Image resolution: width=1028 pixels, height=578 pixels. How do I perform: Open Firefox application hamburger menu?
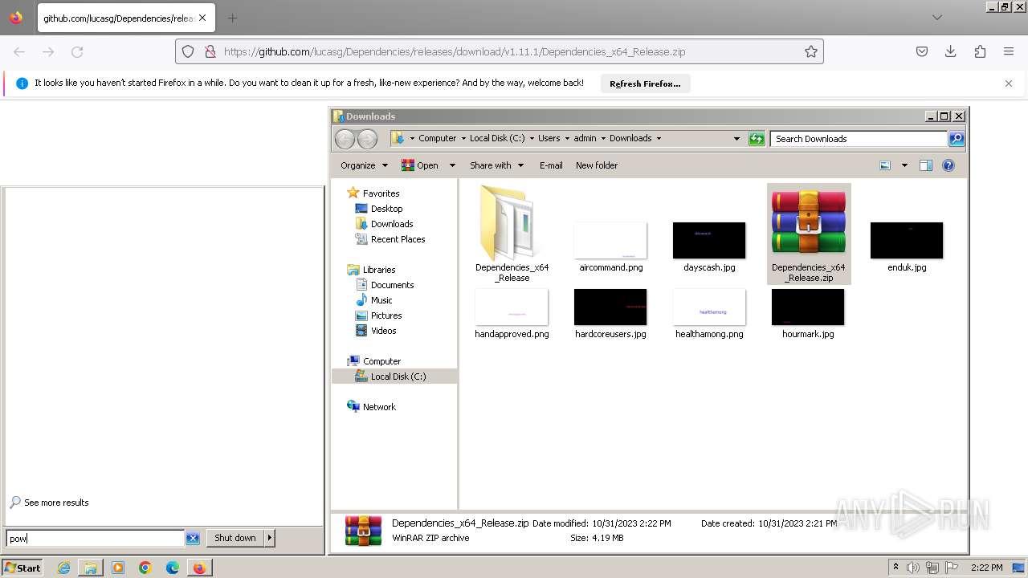(x=1009, y=51)
